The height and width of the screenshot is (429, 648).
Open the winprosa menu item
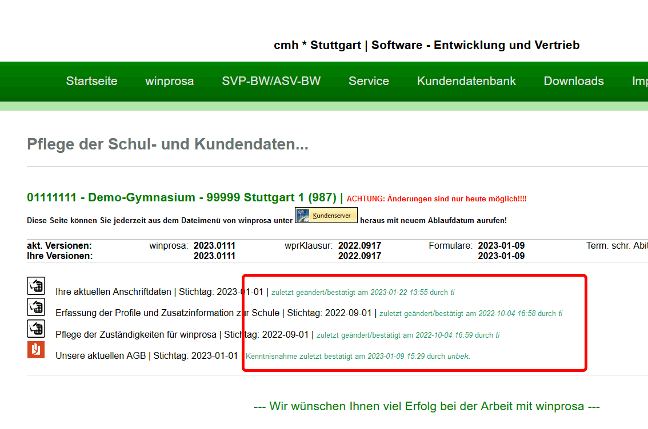click(169, 81)
